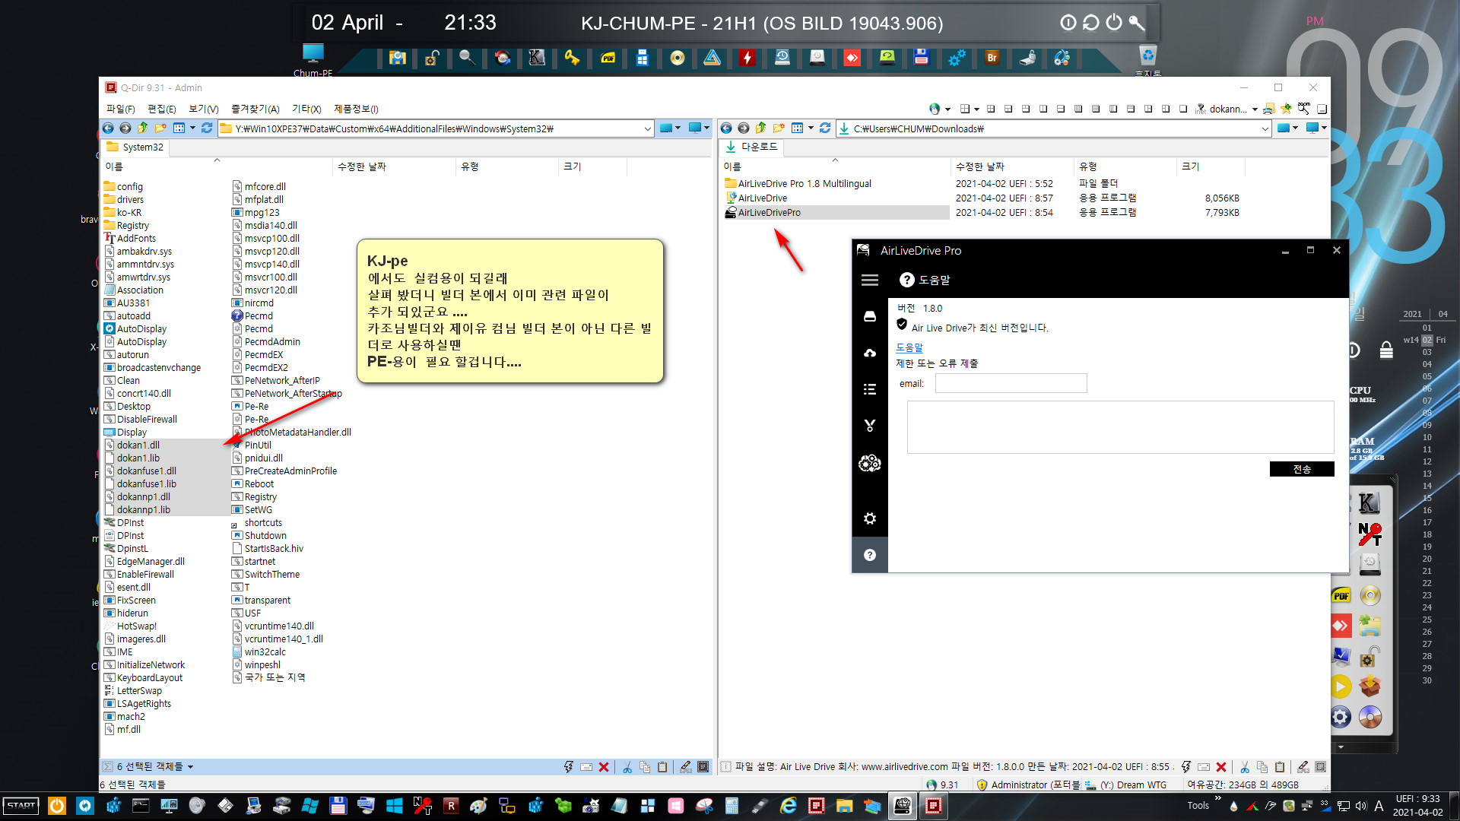Screen dimensions: 1460x821
Task: Open the cloud upload icon in AirLiveDrive sidebar
Action: click(x=870, y=353)
